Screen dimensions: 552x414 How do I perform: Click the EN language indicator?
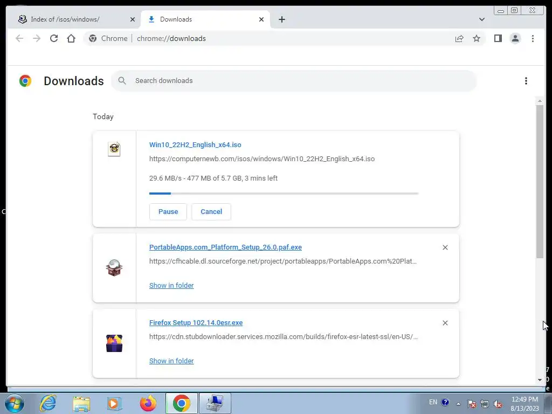433,402
